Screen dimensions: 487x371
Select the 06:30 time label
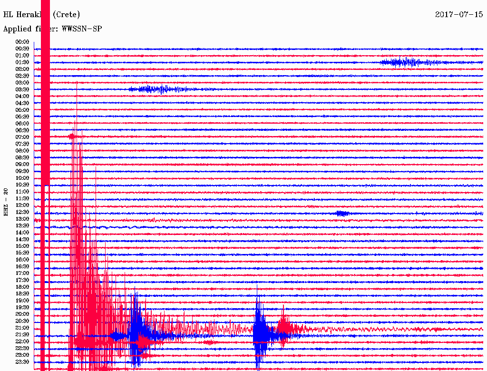click(22, 130)
